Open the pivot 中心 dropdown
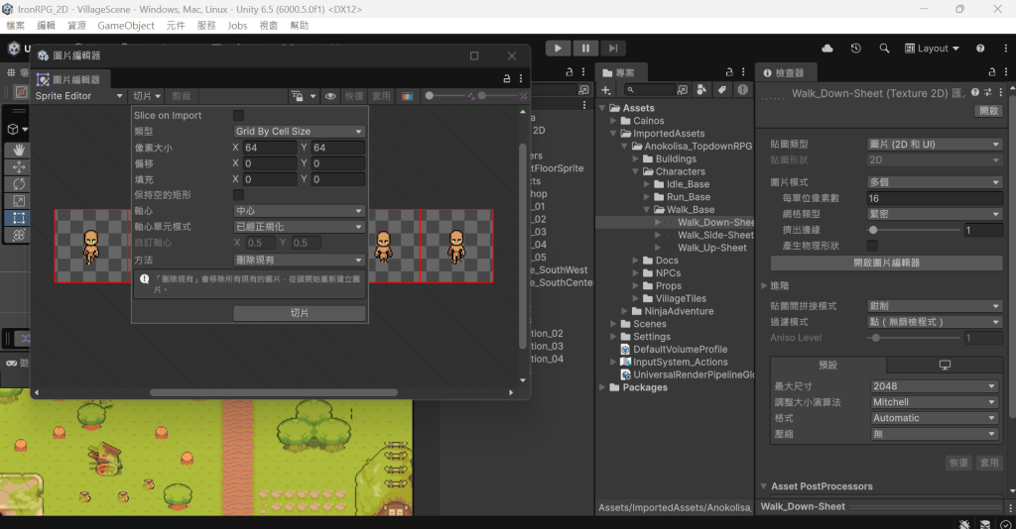This screenshot has width=1016, height=529. point(300,211)
